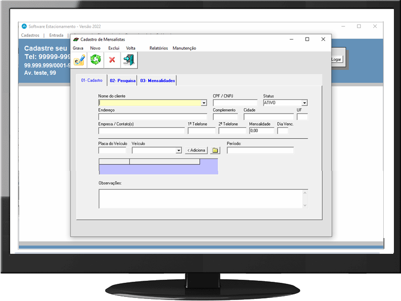The width and height of the screenshot is (401, 301).
Task: Click the Volta exit door icon
Action: [129, 60]
